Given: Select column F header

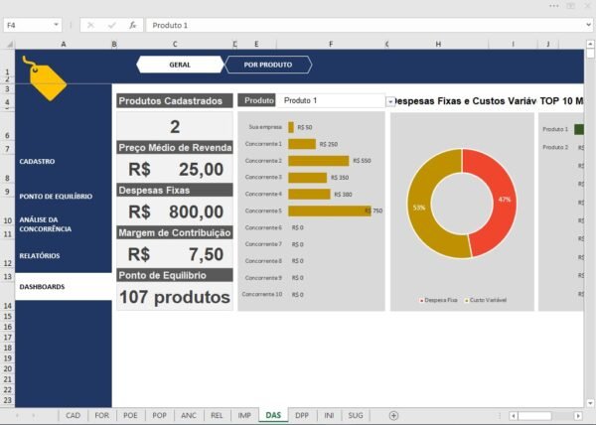Looking at the screenshot, I should point(331,44).
